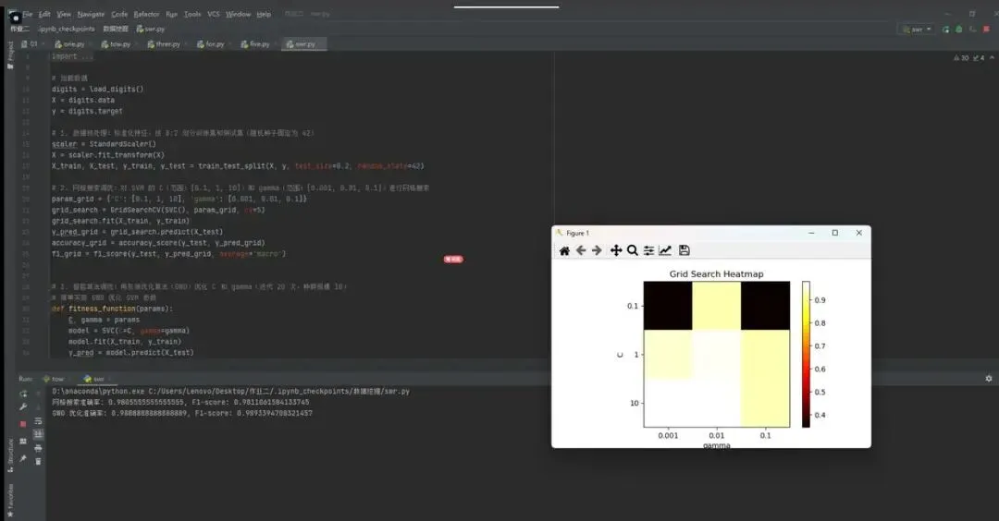Image resolution: width=999 pixels, height=521 pixels.
Task: Open the Code menu
Action: [119, 14]
